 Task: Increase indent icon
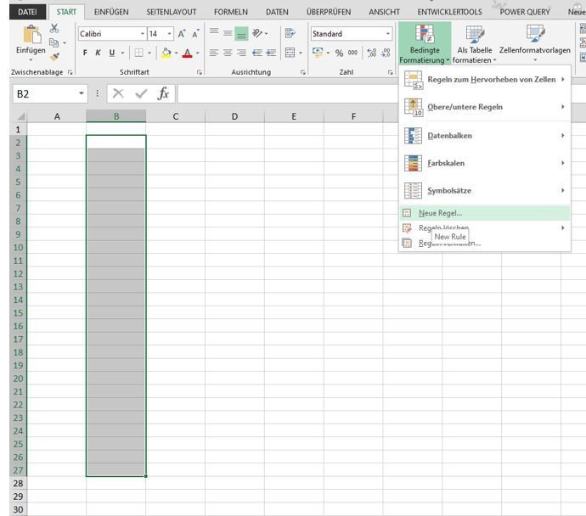[271, 53]
